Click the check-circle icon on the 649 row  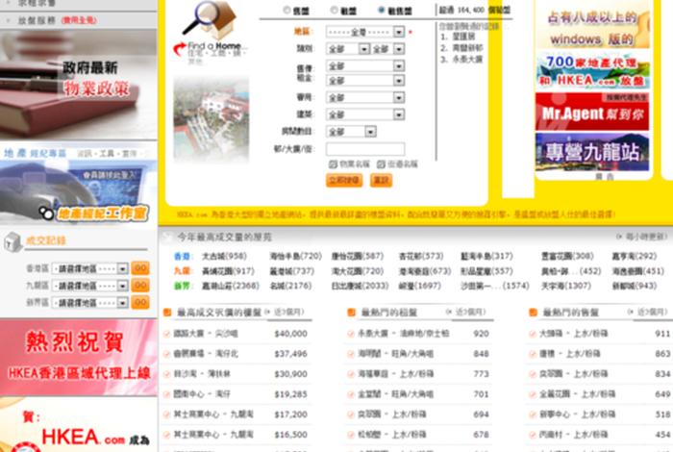coord(533,394)
